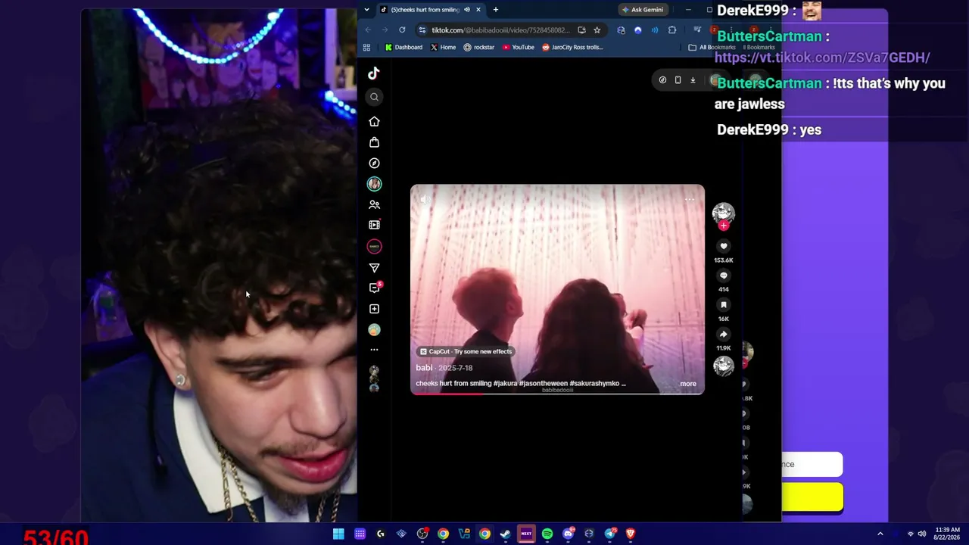Image resolution: width=969 pixels, height=545 pixels.
Task: Open the vt.tiktok.com link in chat
Action: [x=822, y=58]
